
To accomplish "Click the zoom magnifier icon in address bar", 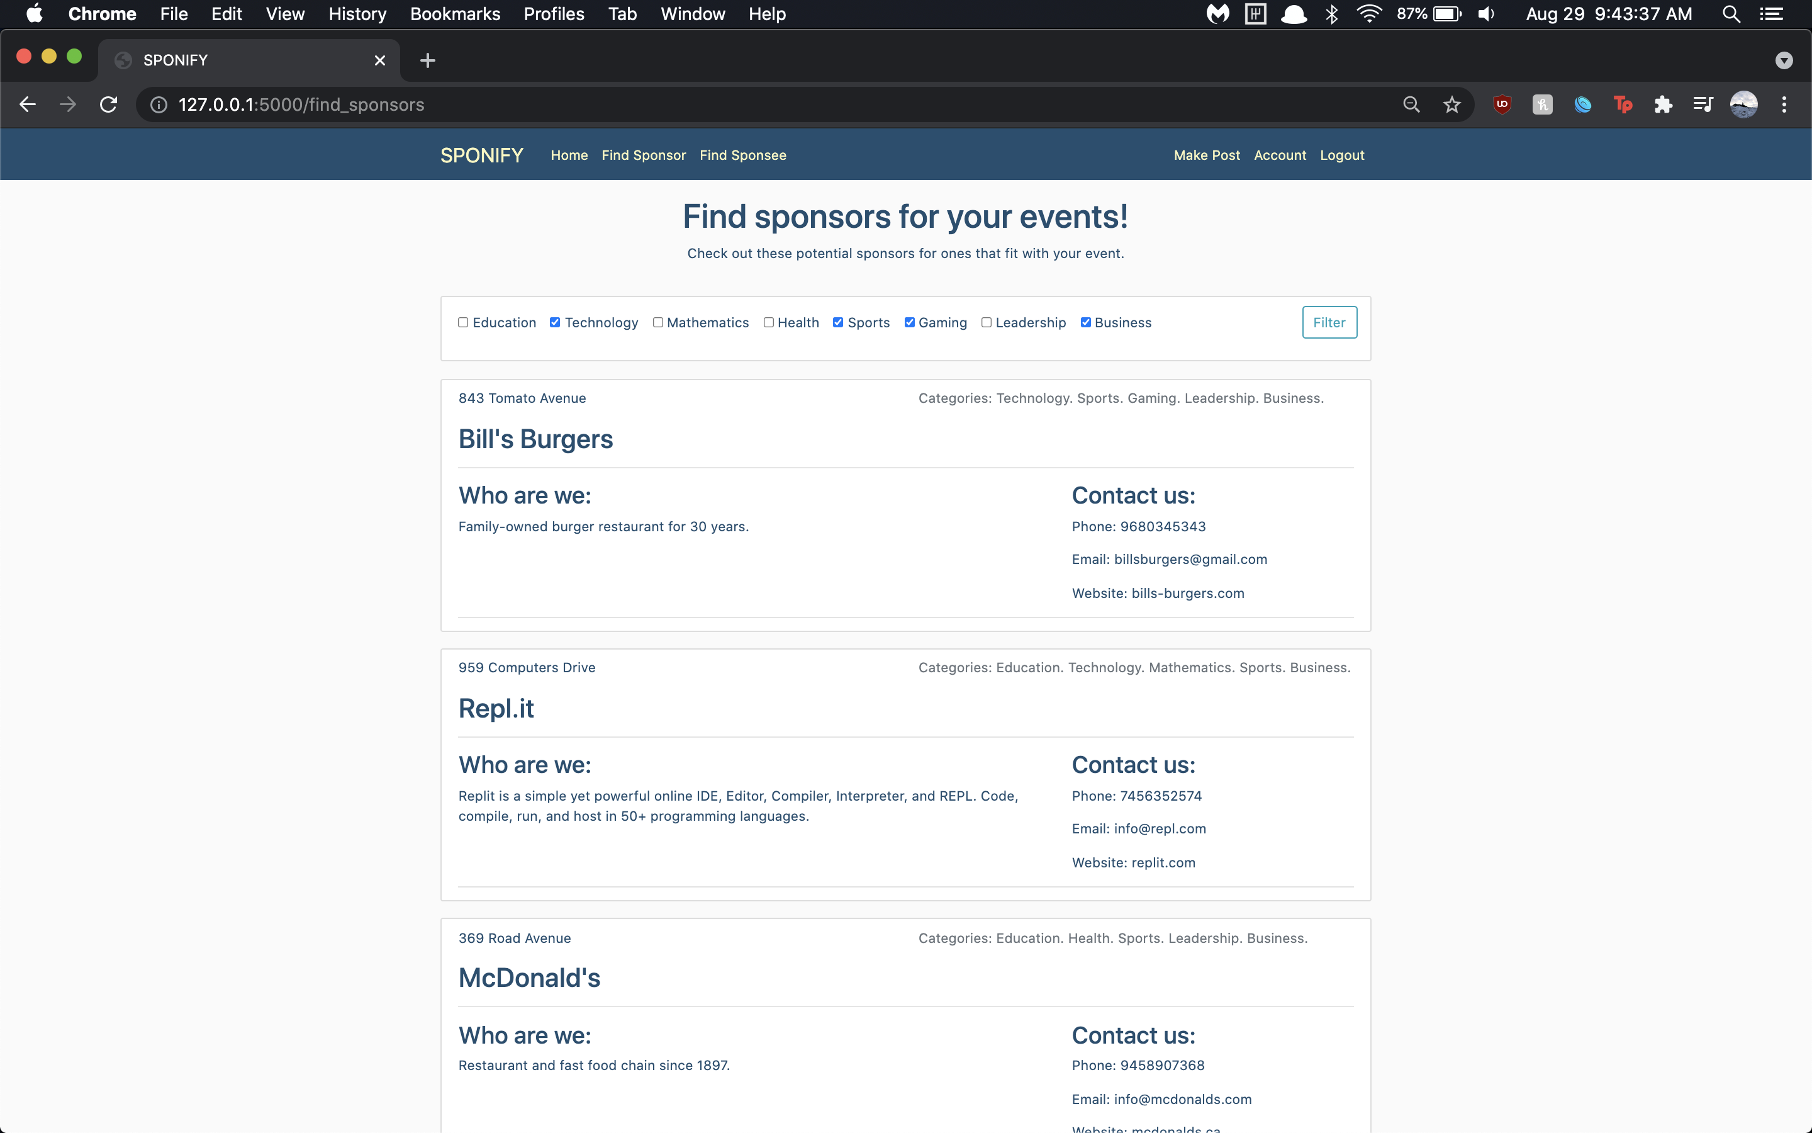I will 1411,104.
